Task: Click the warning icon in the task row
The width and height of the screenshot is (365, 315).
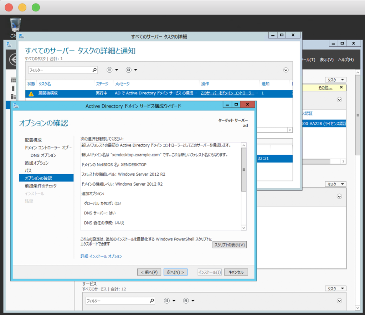Action: click(x=31, y=93)
